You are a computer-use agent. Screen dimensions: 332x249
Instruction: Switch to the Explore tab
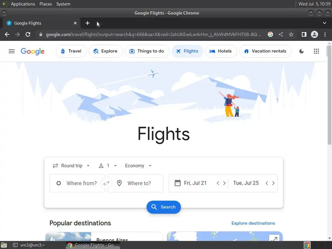(106, 51)
